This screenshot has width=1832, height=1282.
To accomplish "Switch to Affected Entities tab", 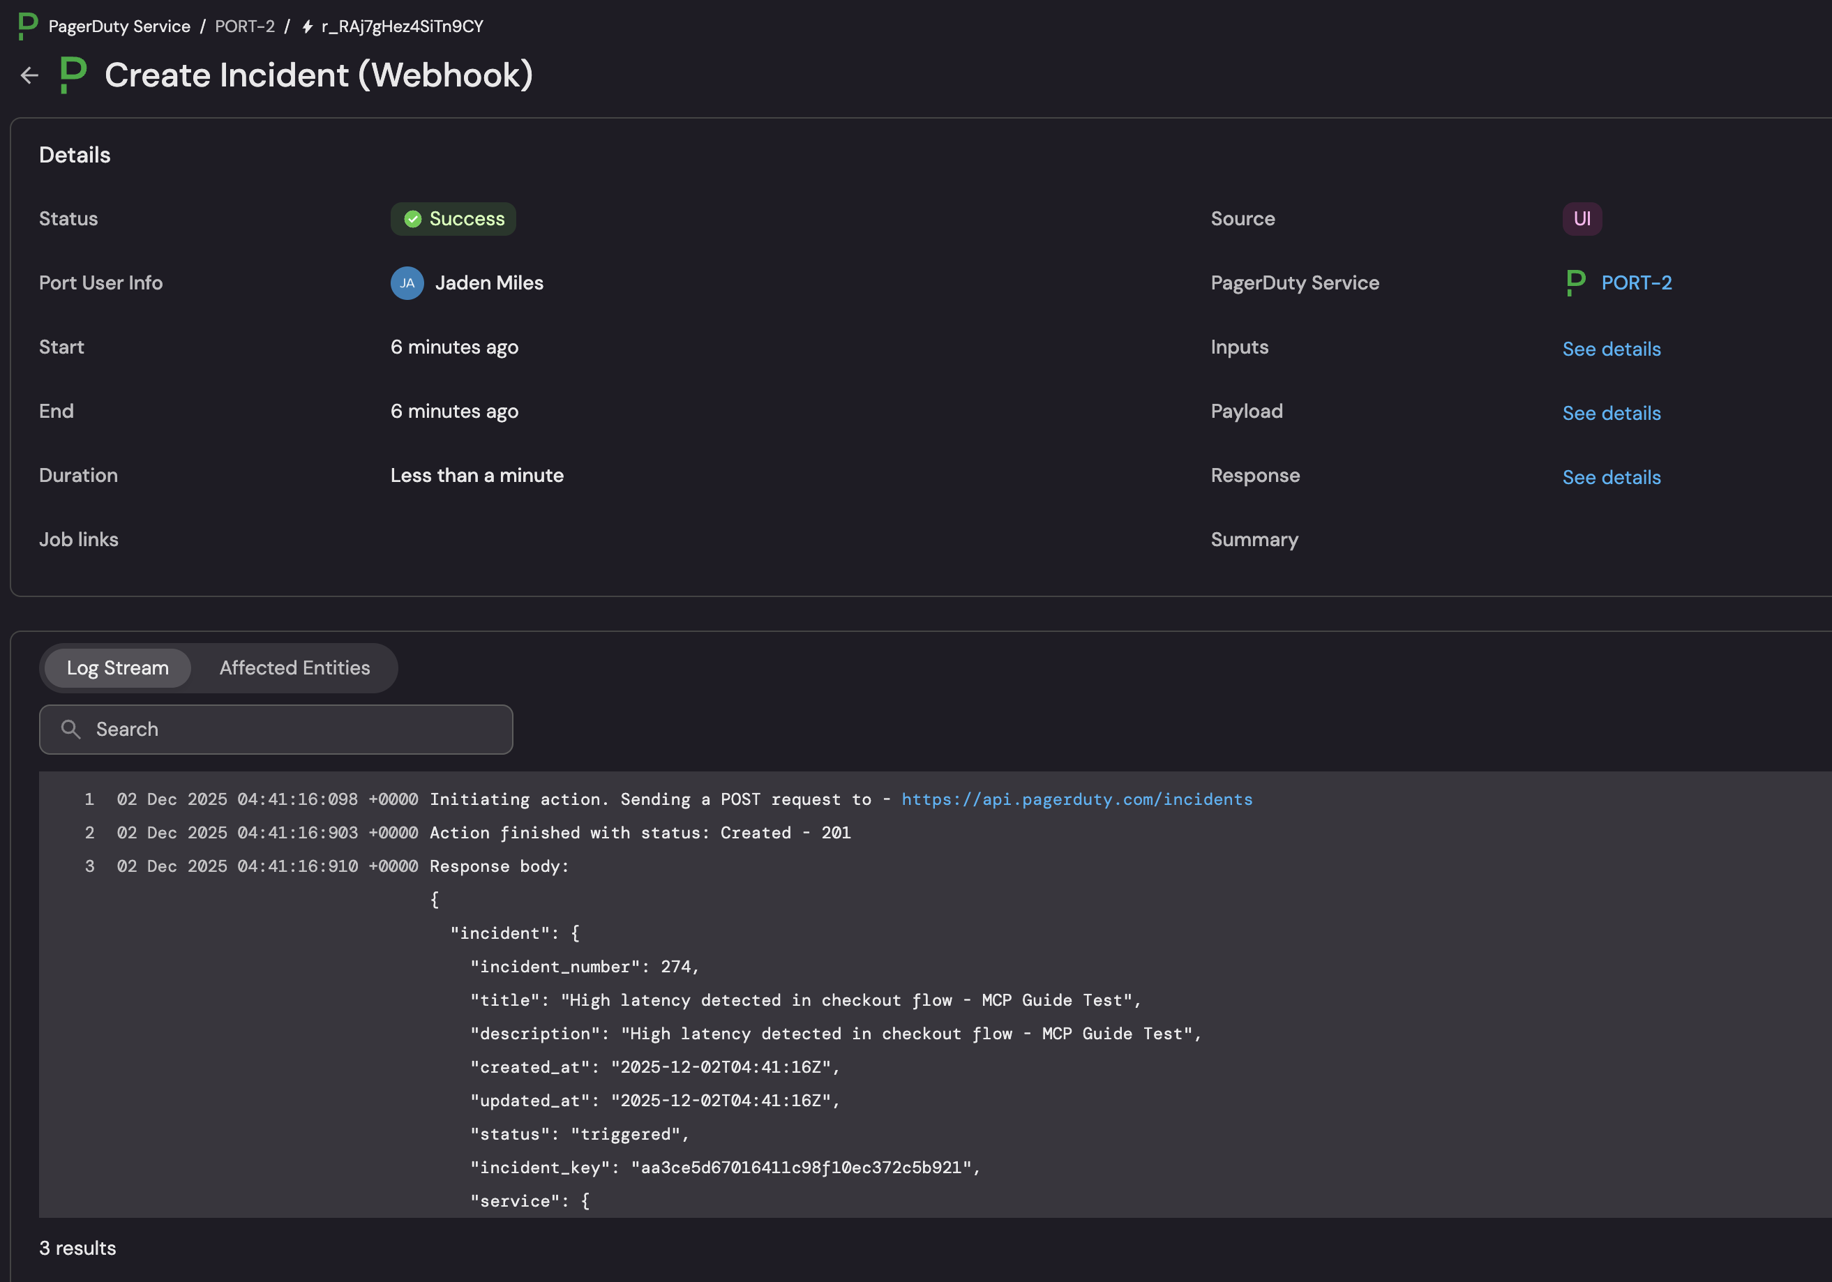I will click(x=294, y=668).
